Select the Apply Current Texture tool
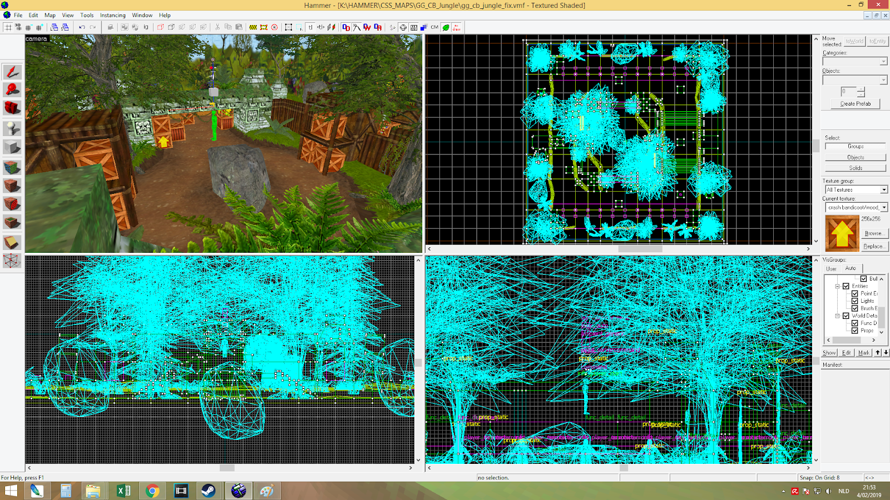The height and width of the screenshot is (500, 890). [x=12, y=186]
